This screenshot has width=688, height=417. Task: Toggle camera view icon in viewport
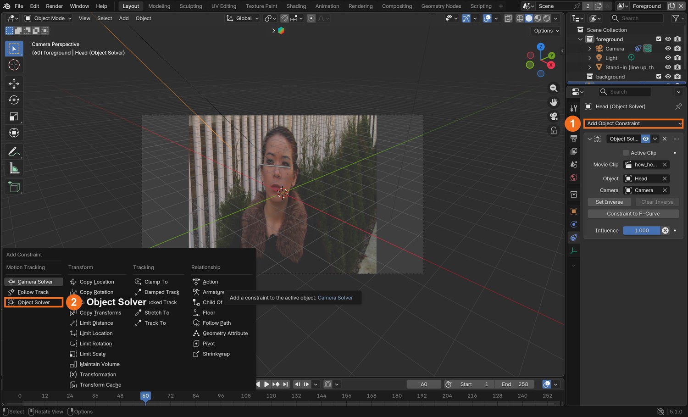(554, 116)
